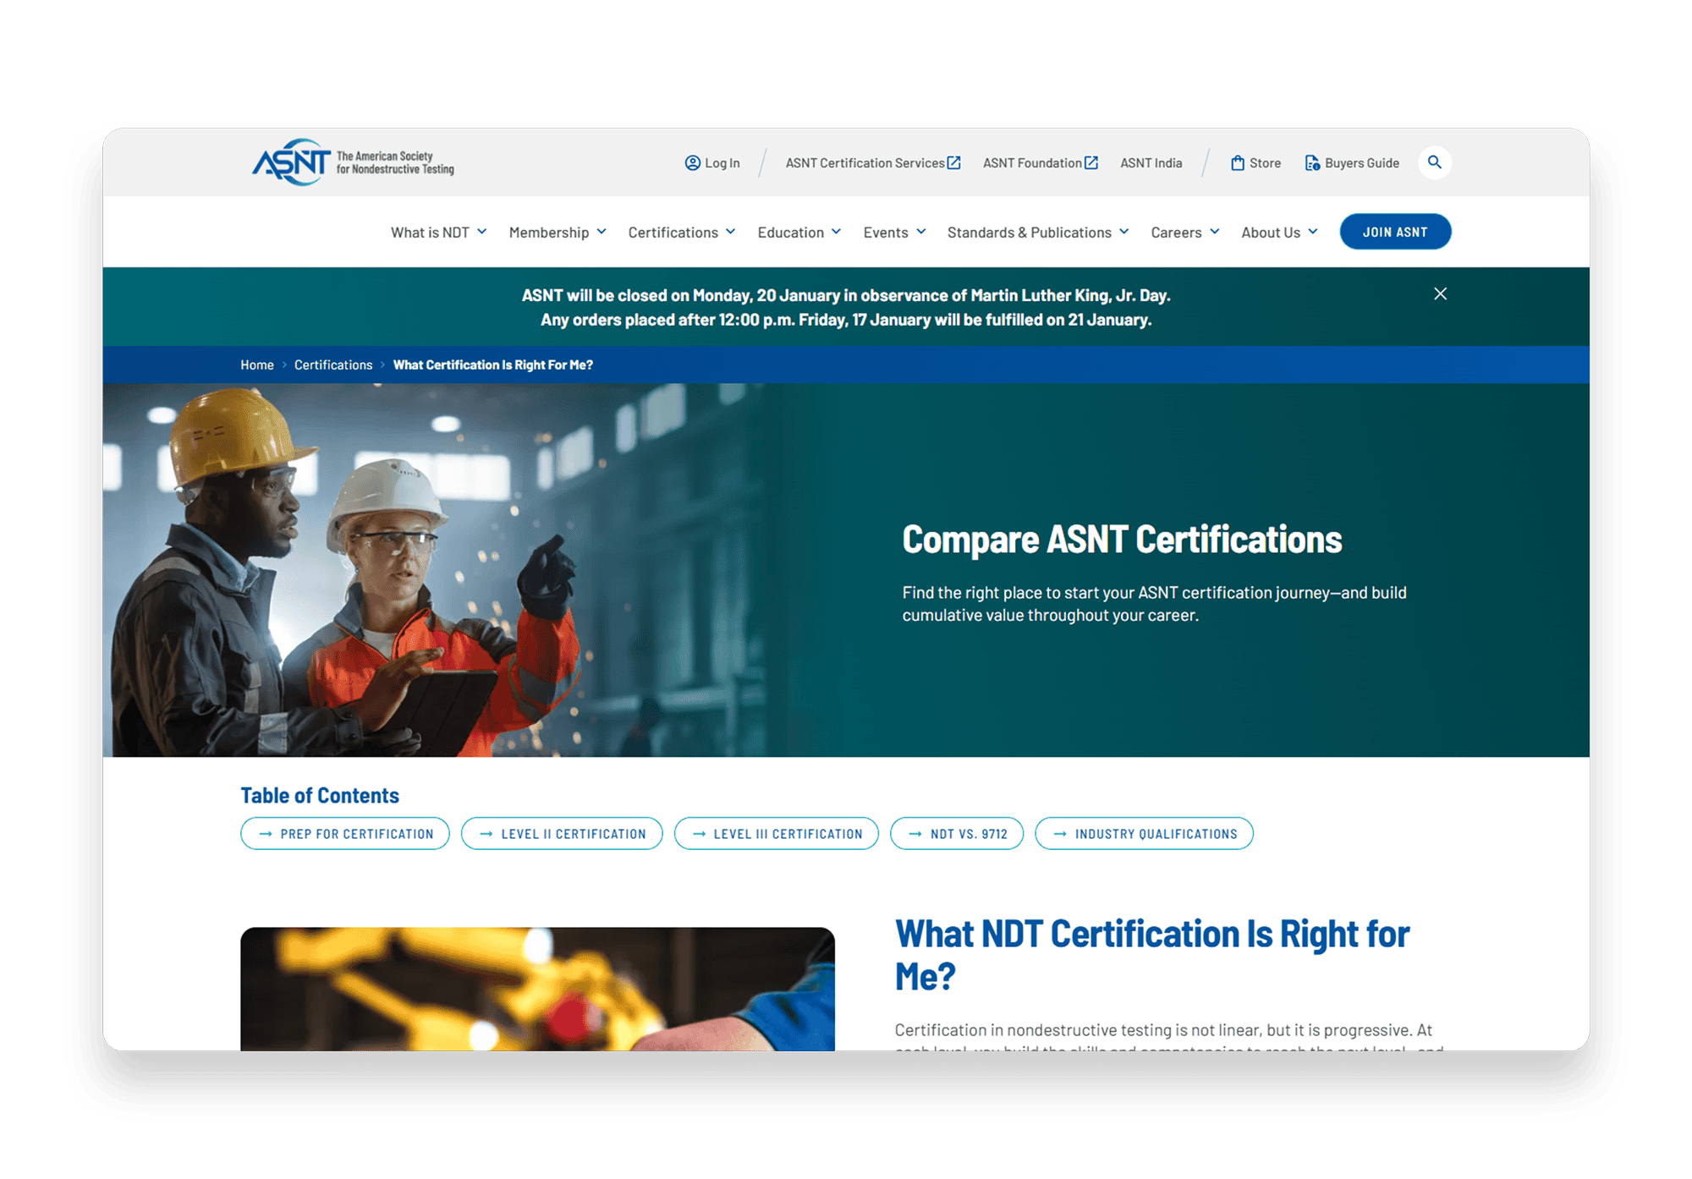Click external link icon beside ASNT Certification Services

pyautogui.click(x=954, y=162)
